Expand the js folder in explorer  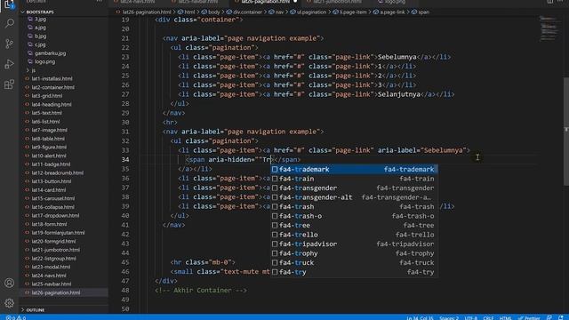pyautogui.click(x=28, y=70)
